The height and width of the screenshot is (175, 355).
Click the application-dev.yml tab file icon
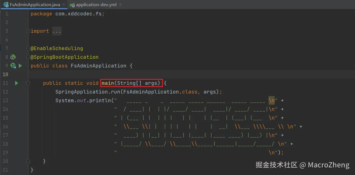[72, 5]
